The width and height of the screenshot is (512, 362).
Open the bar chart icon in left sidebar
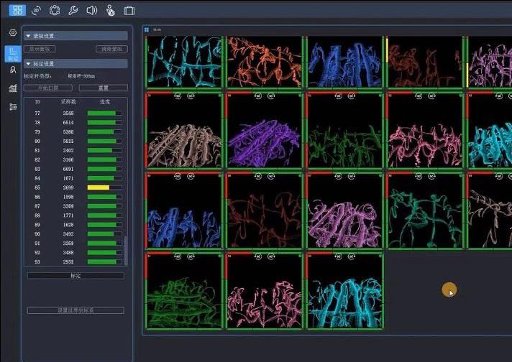tap(13, 88)
